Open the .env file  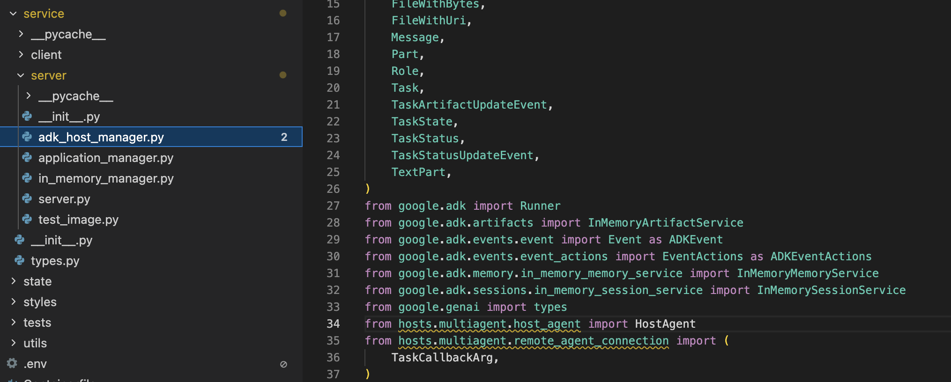35,364
